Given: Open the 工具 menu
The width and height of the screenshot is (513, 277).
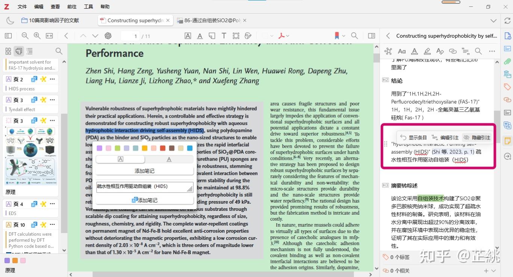Looking at the screenshot, I should tap(88, 6).
